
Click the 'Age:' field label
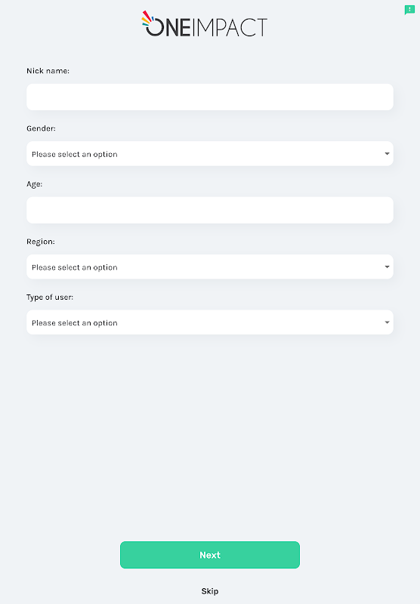pyautogui.click(x=34, y=184)
